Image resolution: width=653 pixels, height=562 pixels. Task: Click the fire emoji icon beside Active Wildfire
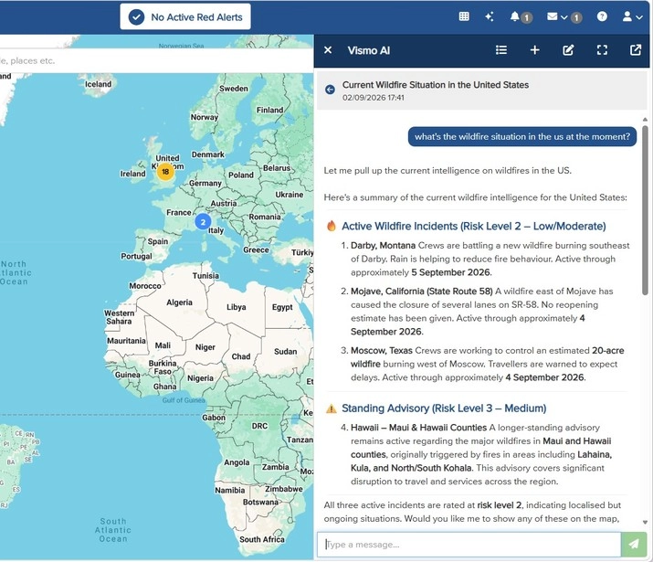332,226
